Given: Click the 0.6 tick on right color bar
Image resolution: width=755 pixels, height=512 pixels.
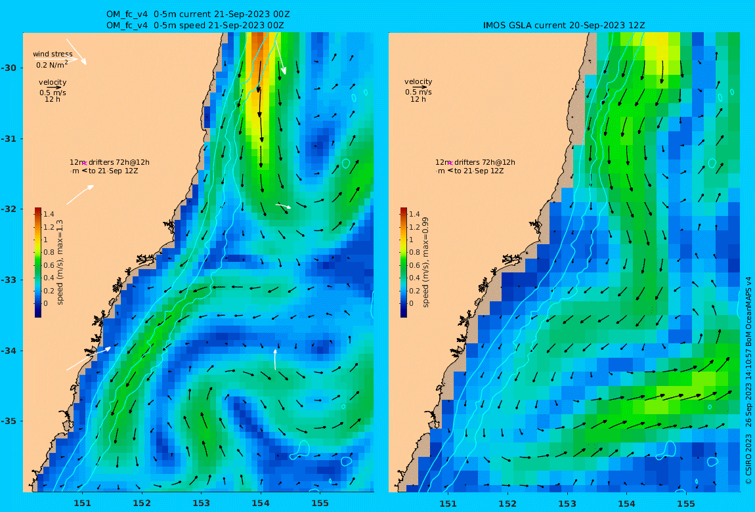Looking at the screenshot, I should pos(414,265).
